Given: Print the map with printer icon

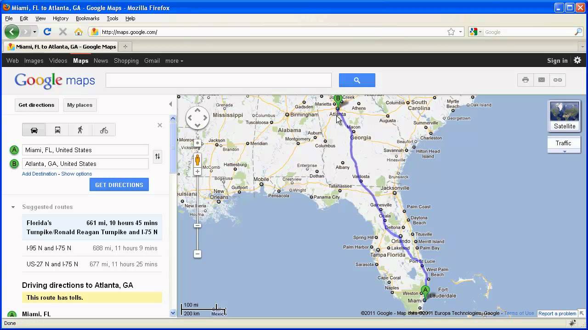Looking at the screenshot, I should [526, 80].
